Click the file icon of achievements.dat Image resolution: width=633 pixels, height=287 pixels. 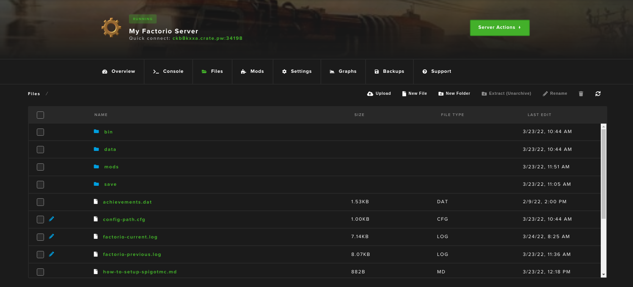96,201
